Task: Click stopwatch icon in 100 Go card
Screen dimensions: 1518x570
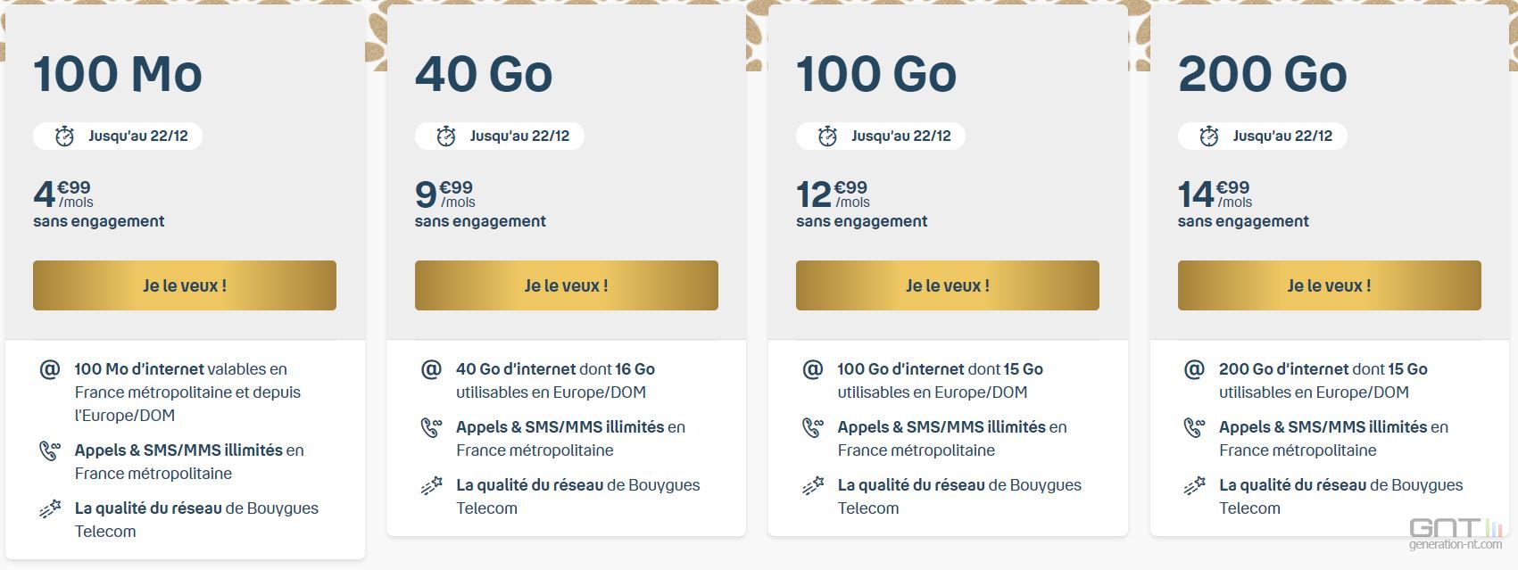Action: 827,136
